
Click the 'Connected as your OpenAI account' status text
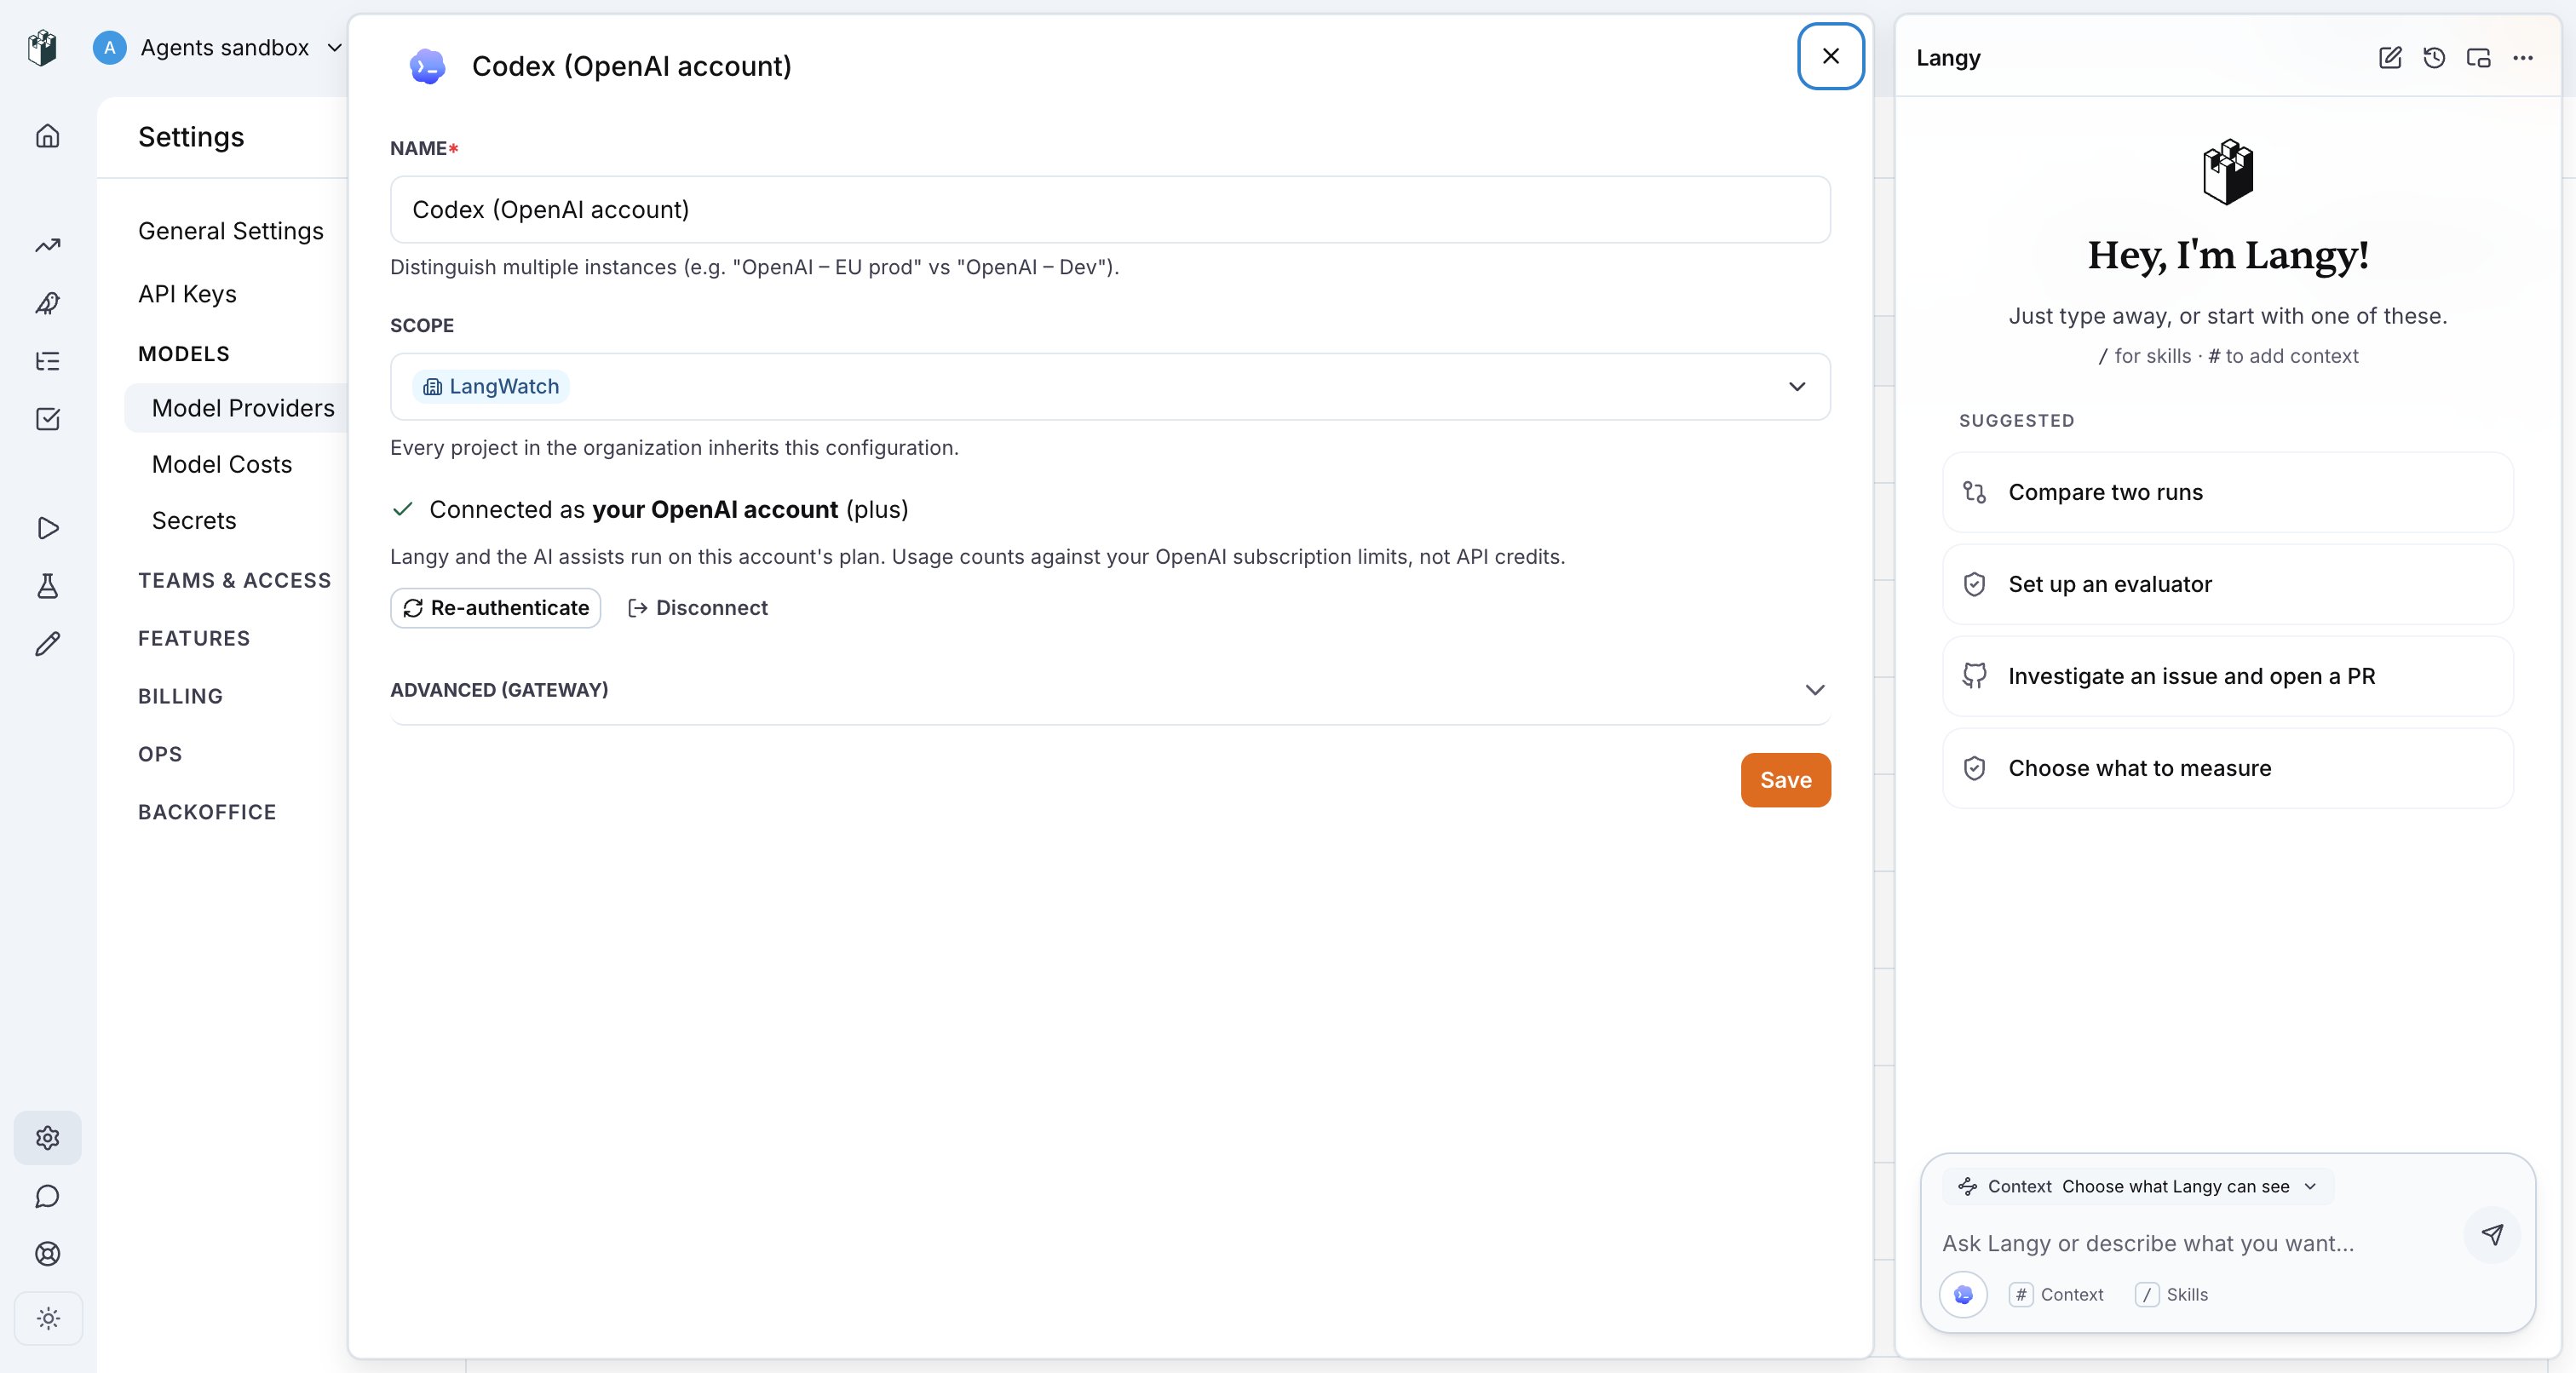pos(668,510)
